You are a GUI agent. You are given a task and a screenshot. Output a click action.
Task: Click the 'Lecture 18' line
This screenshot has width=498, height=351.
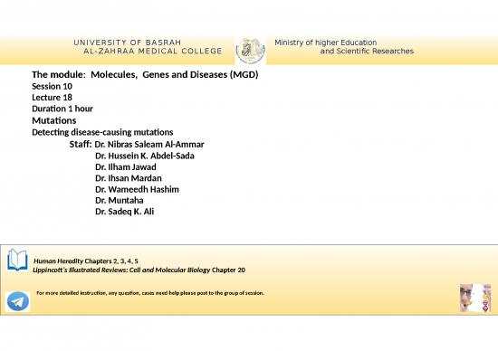tap(53, 98)
